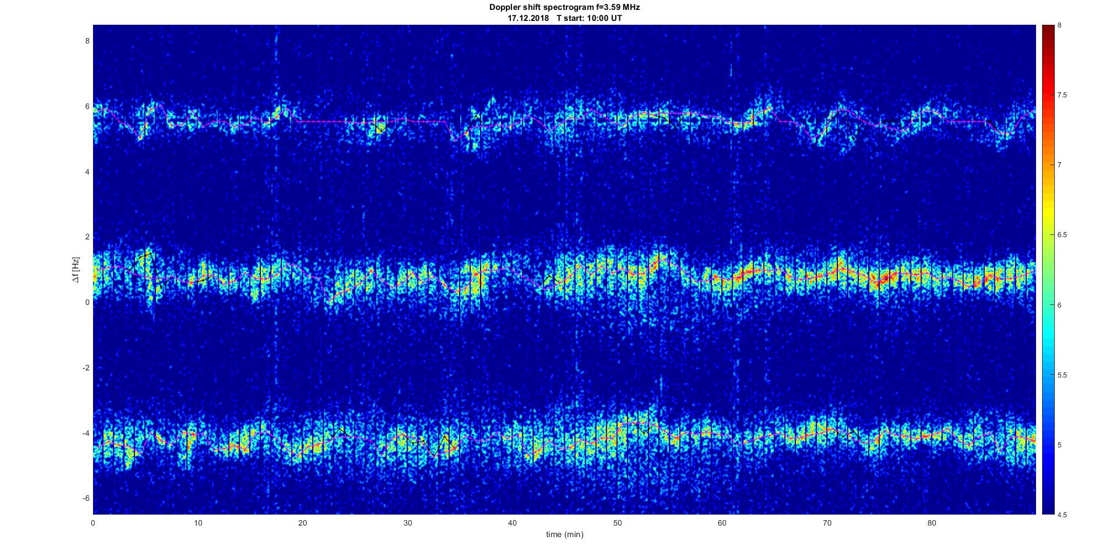Click the x-axis label 'time (min)'

point(565,534)
